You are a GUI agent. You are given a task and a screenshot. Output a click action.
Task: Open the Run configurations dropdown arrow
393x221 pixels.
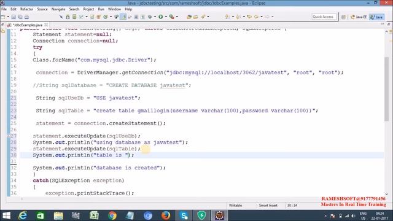(x=166, y=17)
